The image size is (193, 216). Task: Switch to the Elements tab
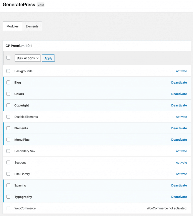pos(32,26)
